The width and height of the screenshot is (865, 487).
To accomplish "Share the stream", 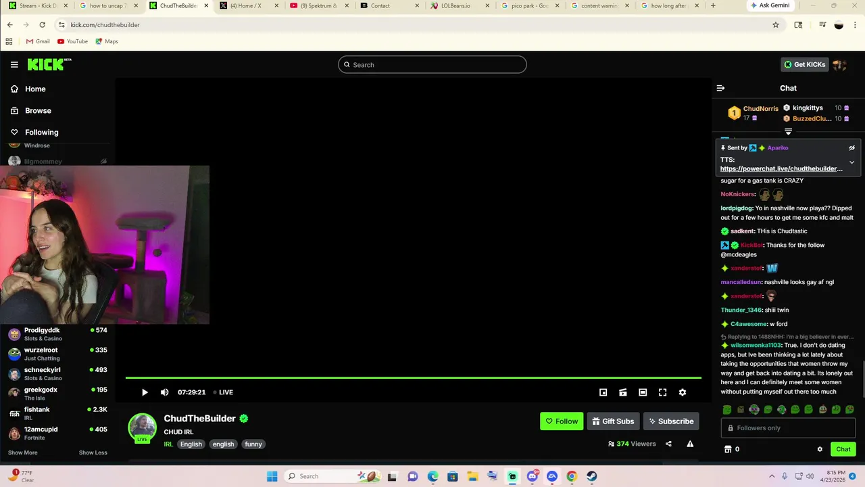I will [668, 444].
